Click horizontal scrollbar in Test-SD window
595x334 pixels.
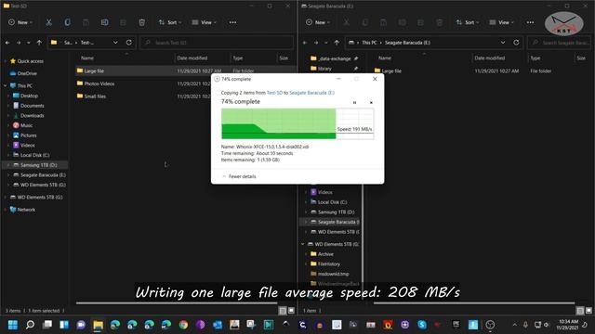click(x=177, y=303)
